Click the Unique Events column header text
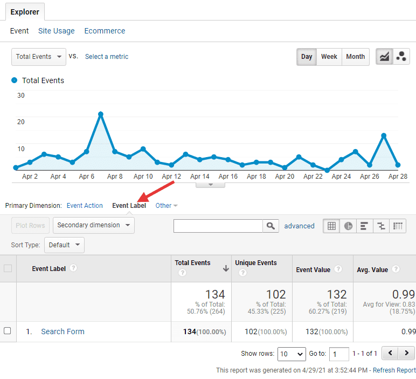Image resolution: width=416 pixels, height=379 pixels. pyautogui.click(x=256, y=263)
